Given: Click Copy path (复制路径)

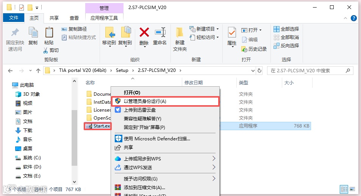Looking at the screenshot, I should tap(74, 29).
